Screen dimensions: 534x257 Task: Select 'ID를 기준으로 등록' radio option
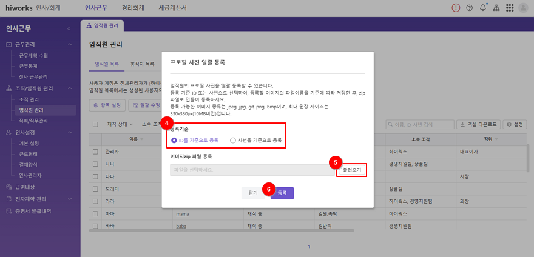pyautogui.click(x=174, y=140)
